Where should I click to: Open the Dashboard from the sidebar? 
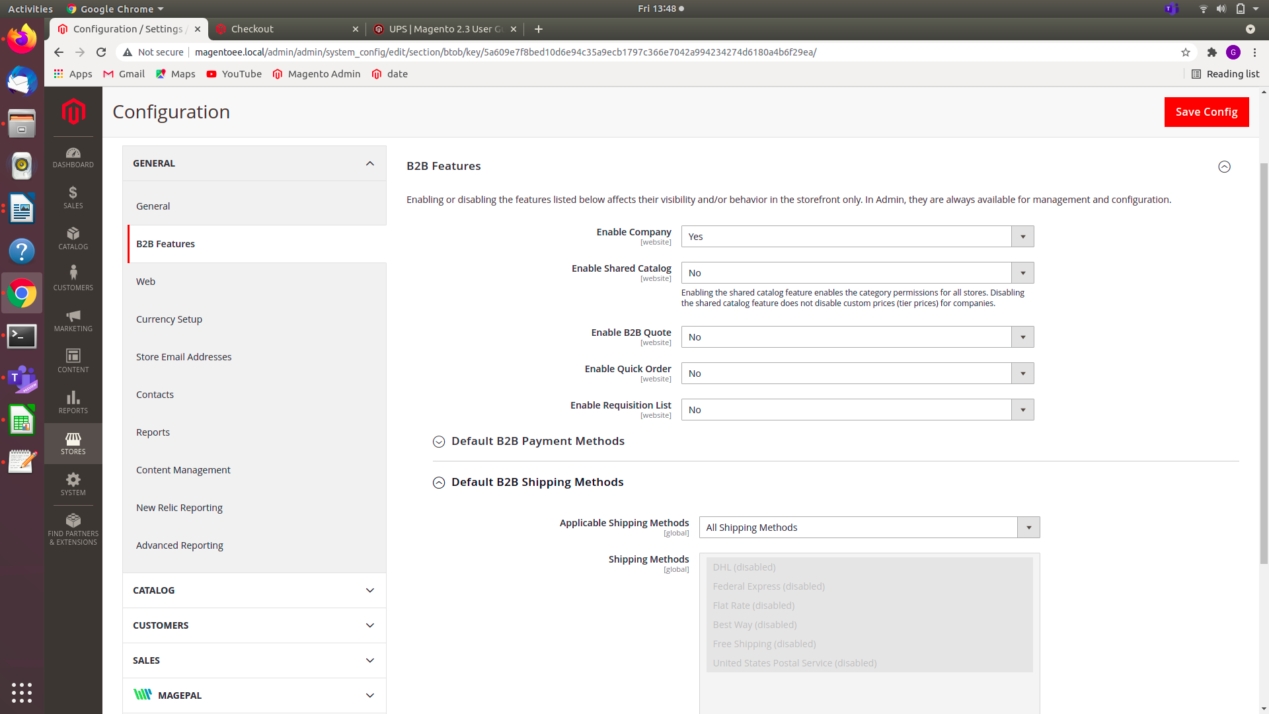coord(73,157)
